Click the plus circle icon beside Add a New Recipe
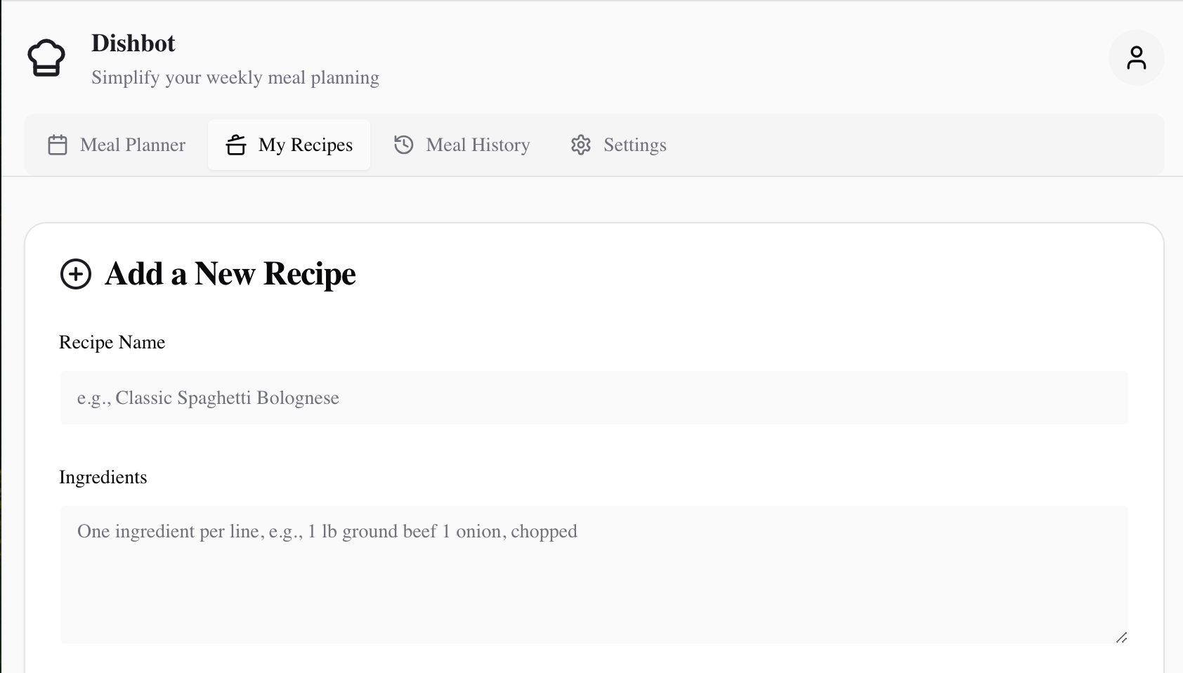This screenshot has height=673, width=1183. click(x=75, y=275)
